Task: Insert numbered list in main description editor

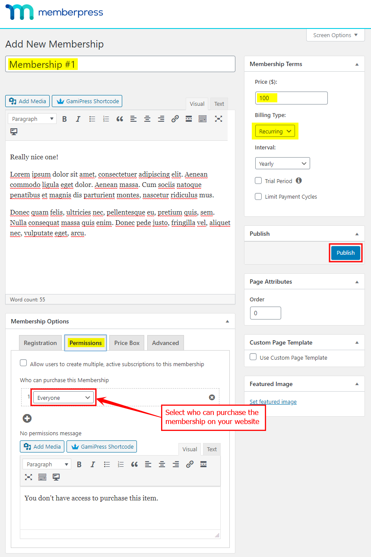Action: (x=106, y=119)
